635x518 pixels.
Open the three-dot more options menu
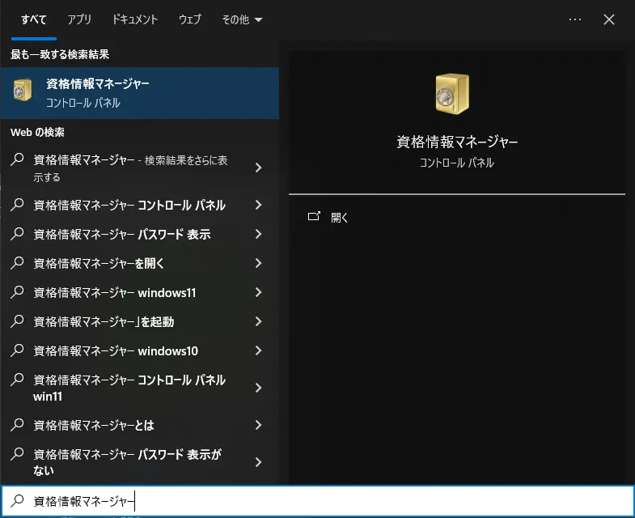click(x=575, y=19)
